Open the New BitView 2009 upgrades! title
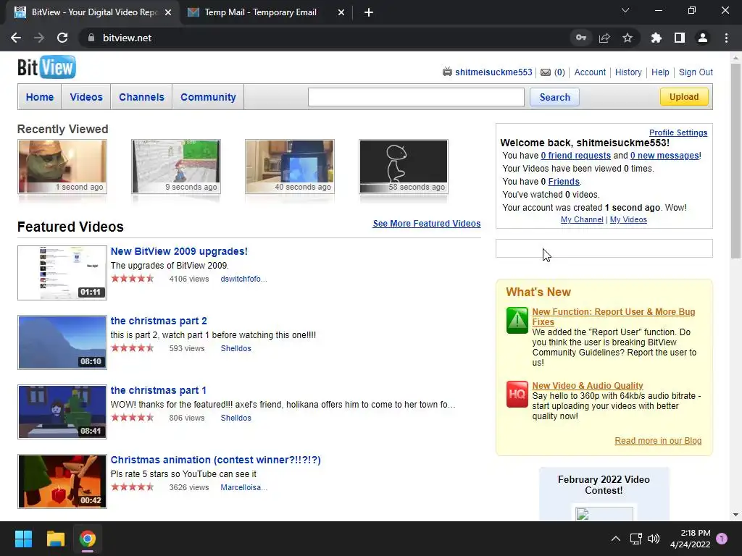742x556 pixels. click(179, 251)
